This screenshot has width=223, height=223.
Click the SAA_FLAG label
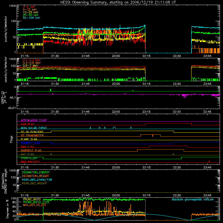click(27, 147)
